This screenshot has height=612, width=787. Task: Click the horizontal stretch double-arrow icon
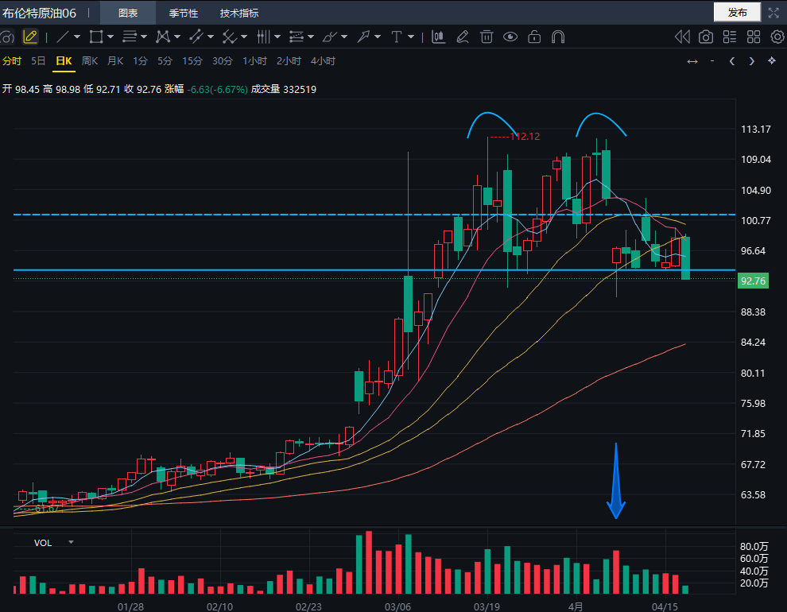[692, 61]
